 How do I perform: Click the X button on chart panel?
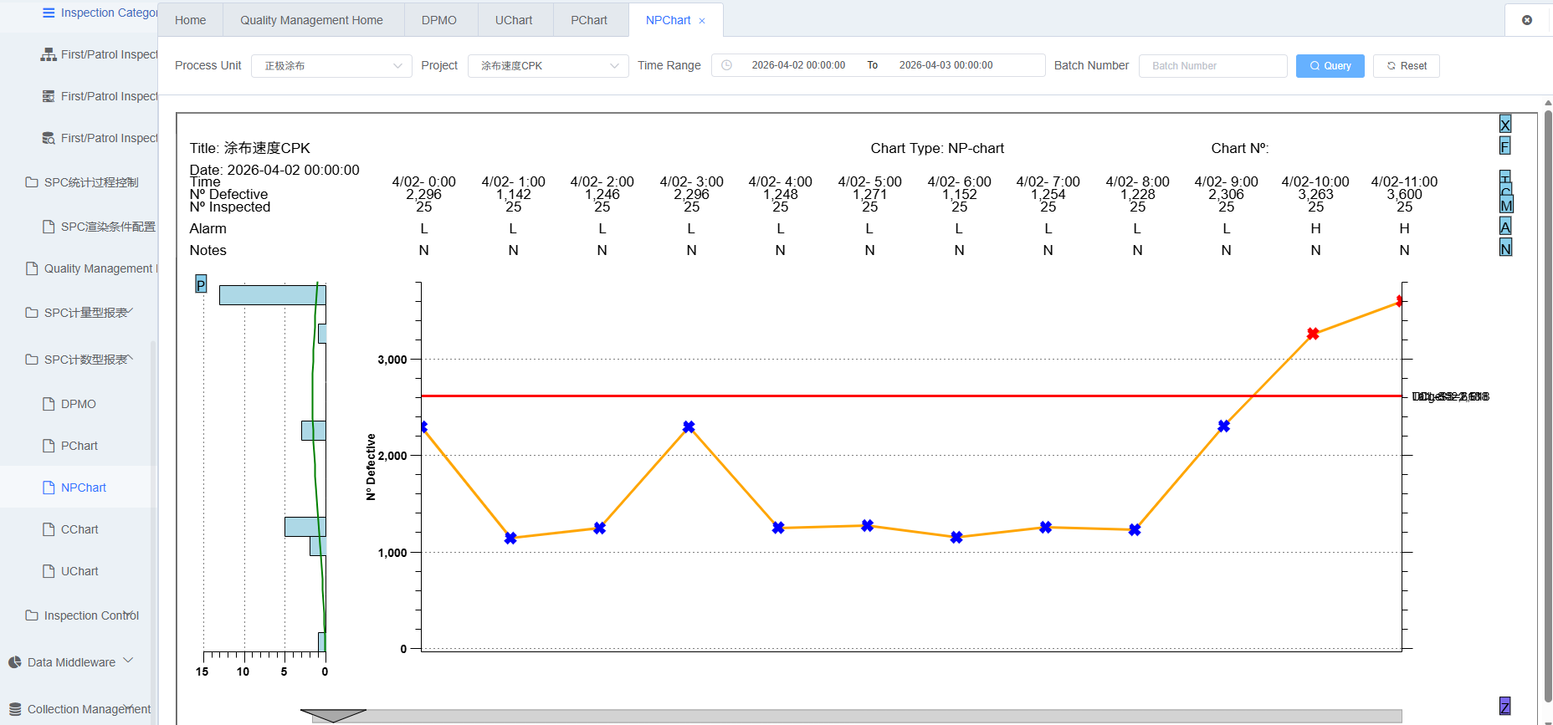coord(1505,125)
